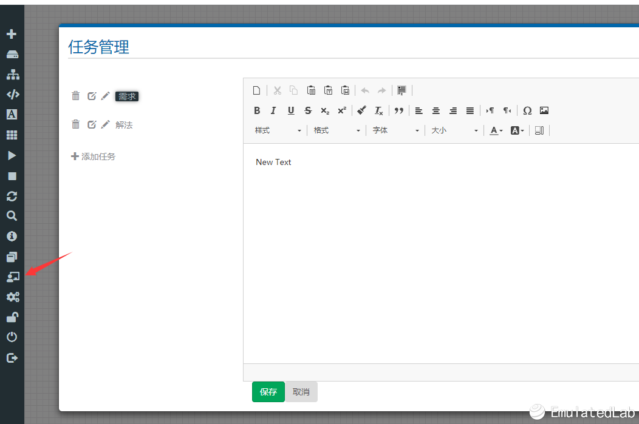Align text right
The height and width of the screenshot is (424, 639).
tap(453, 110)
